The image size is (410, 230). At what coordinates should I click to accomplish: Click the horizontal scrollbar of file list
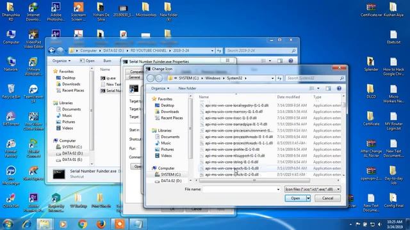254,180
